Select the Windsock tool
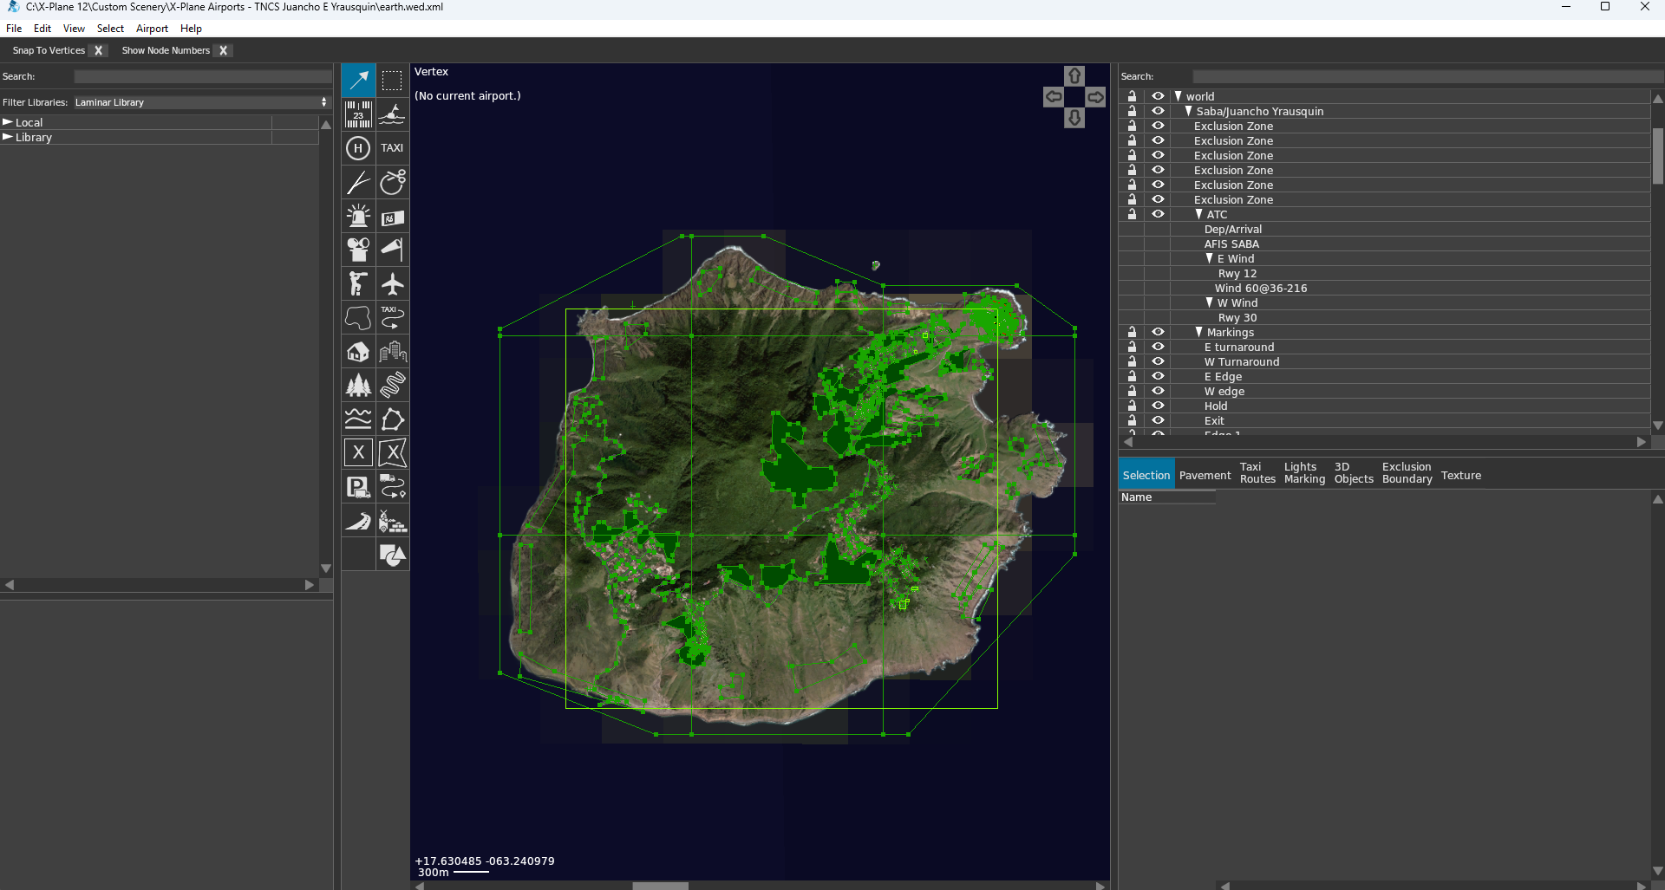The width and height of the screenshot is (1665, 890). point(392,250)
